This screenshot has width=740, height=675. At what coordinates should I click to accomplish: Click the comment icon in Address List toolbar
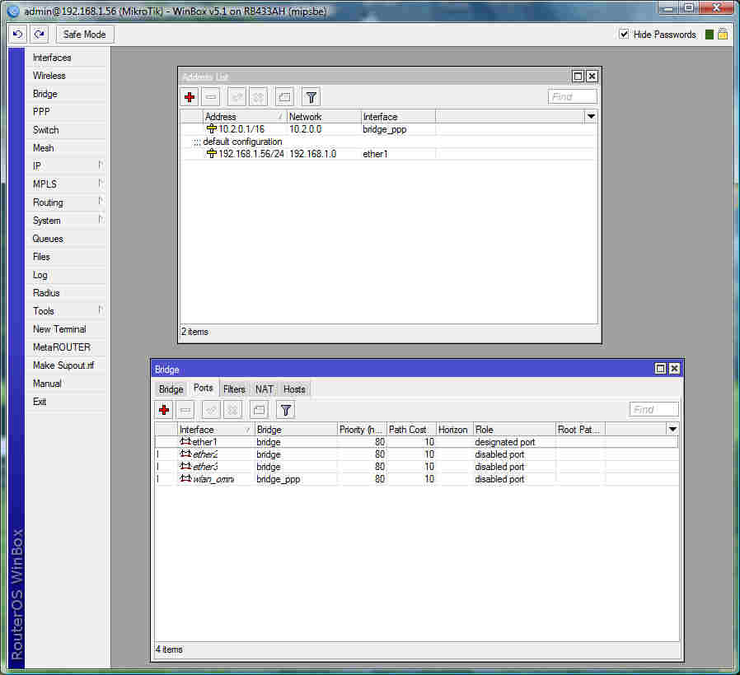coord(284,97)
